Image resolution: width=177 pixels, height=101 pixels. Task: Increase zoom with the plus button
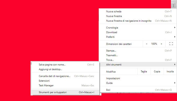point(161,44)
